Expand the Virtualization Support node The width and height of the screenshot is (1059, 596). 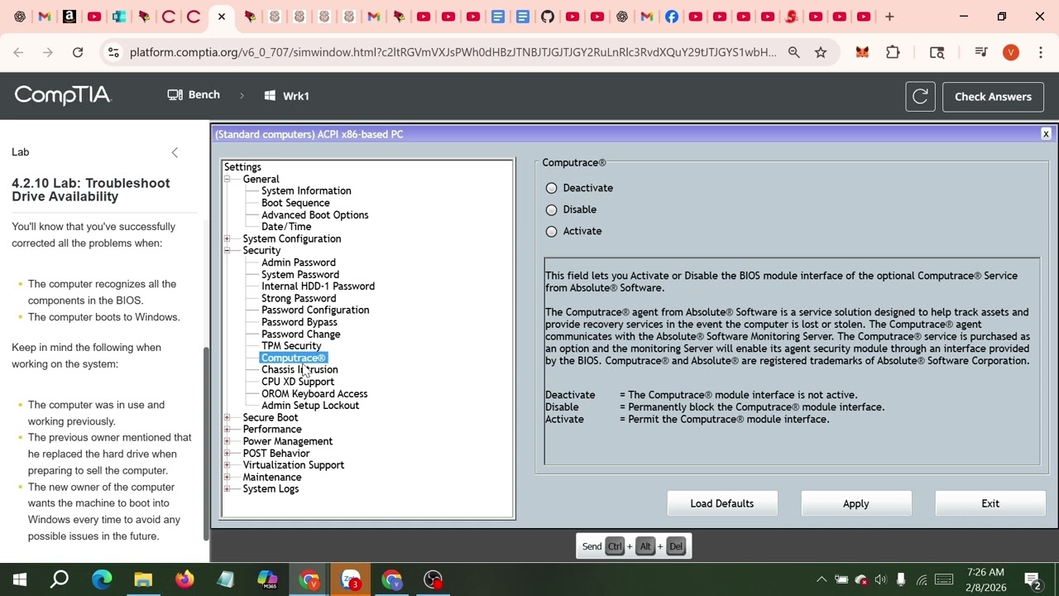click(227, 464)
